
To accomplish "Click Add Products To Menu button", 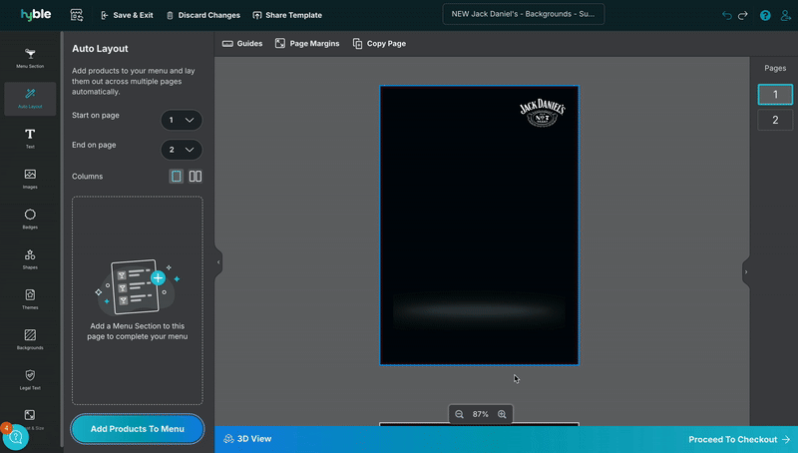I will [x=138, y=429].
